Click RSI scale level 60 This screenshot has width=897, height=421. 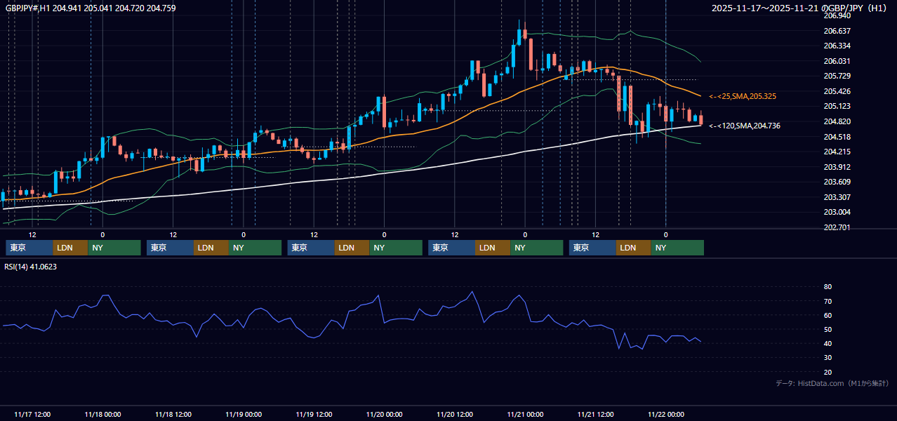(828, 315)
